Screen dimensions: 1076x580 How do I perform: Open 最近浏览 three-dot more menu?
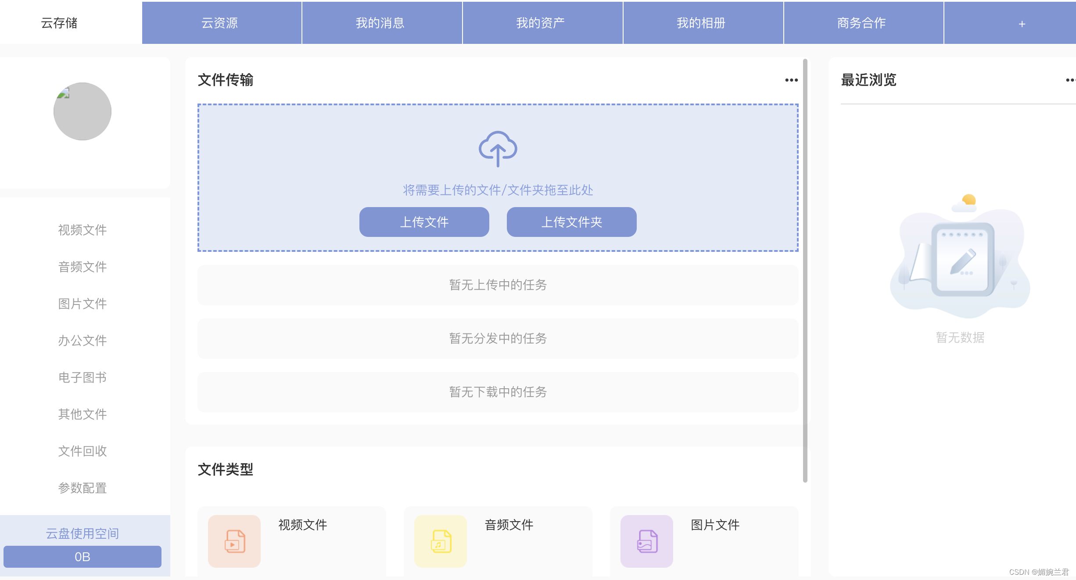(x=1070, y=80)
